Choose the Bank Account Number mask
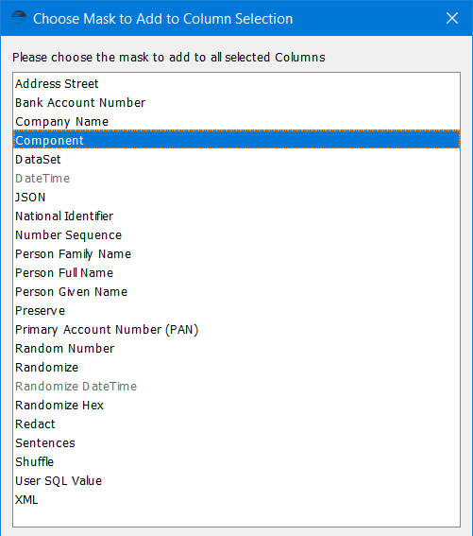 [x=236, y=102]
